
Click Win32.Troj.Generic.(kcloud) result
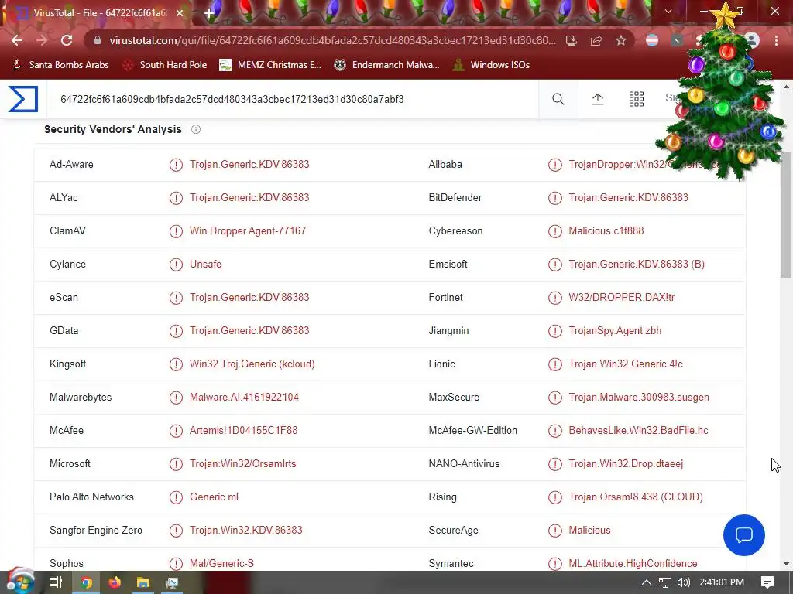point(252,364)
